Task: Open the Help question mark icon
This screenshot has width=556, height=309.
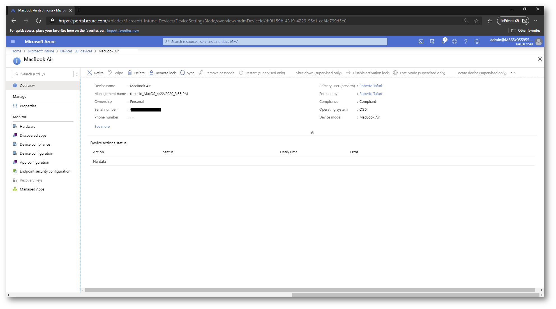Action: [x=466, y=41]
